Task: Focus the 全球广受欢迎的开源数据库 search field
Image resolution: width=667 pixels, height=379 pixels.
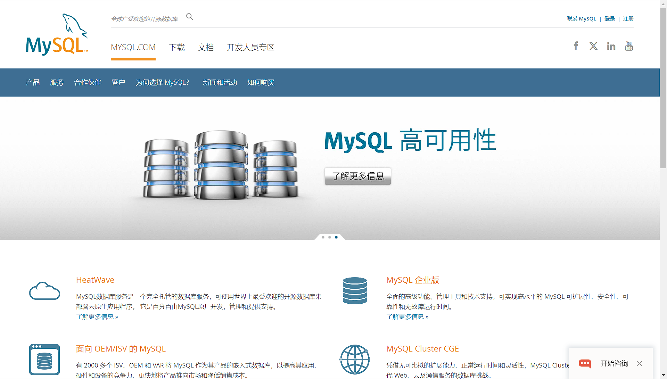Action: 145,19
